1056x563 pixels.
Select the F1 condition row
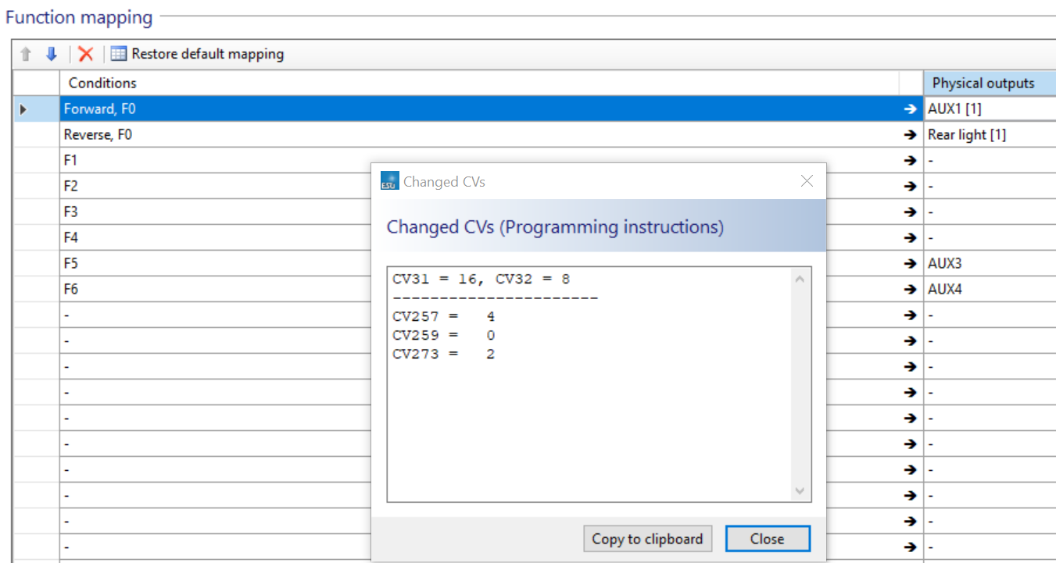click(x=211, y=160)
